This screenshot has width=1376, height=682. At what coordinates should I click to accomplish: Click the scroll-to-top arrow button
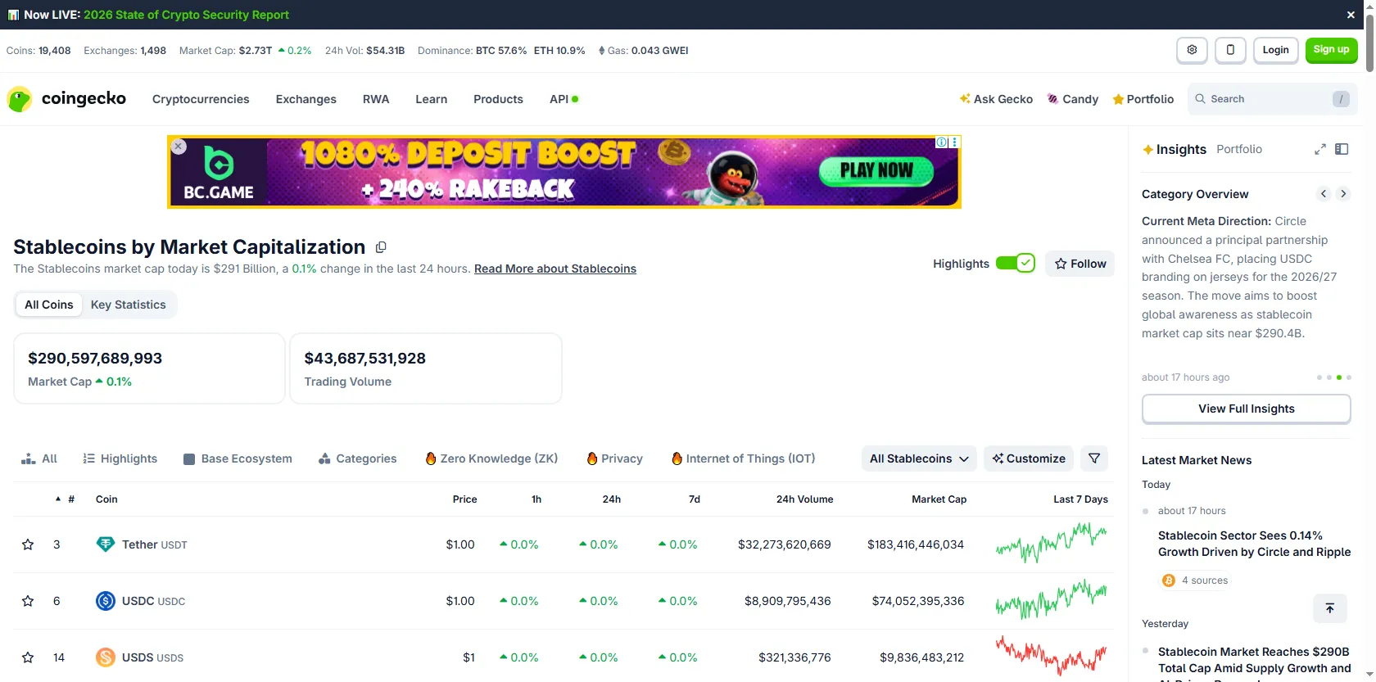1330,607
